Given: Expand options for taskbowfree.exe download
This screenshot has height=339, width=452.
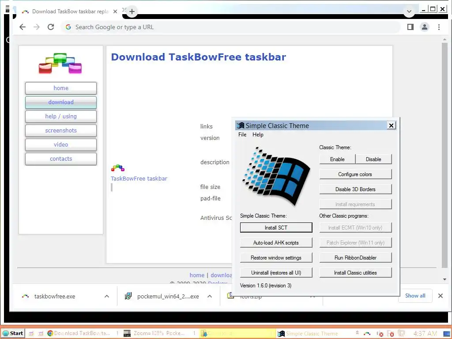Looking at the screenshot, I should click(x=107, y=296).
